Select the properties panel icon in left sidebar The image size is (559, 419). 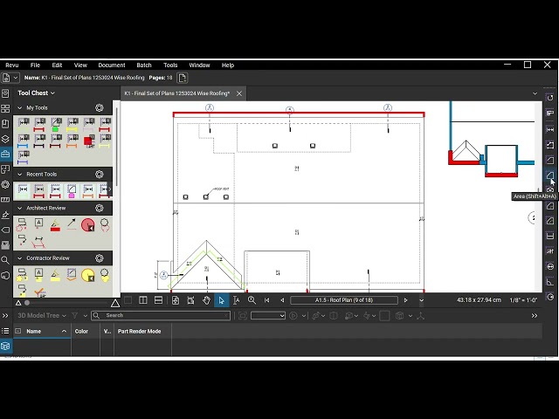[x=5, y=184]
